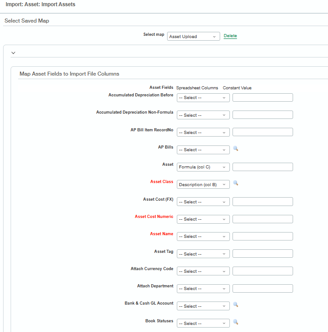Viewport: 328px width, 332px height.
Task: Open lookup magnifier for Asset Class
Action: (x=236, y=183)
